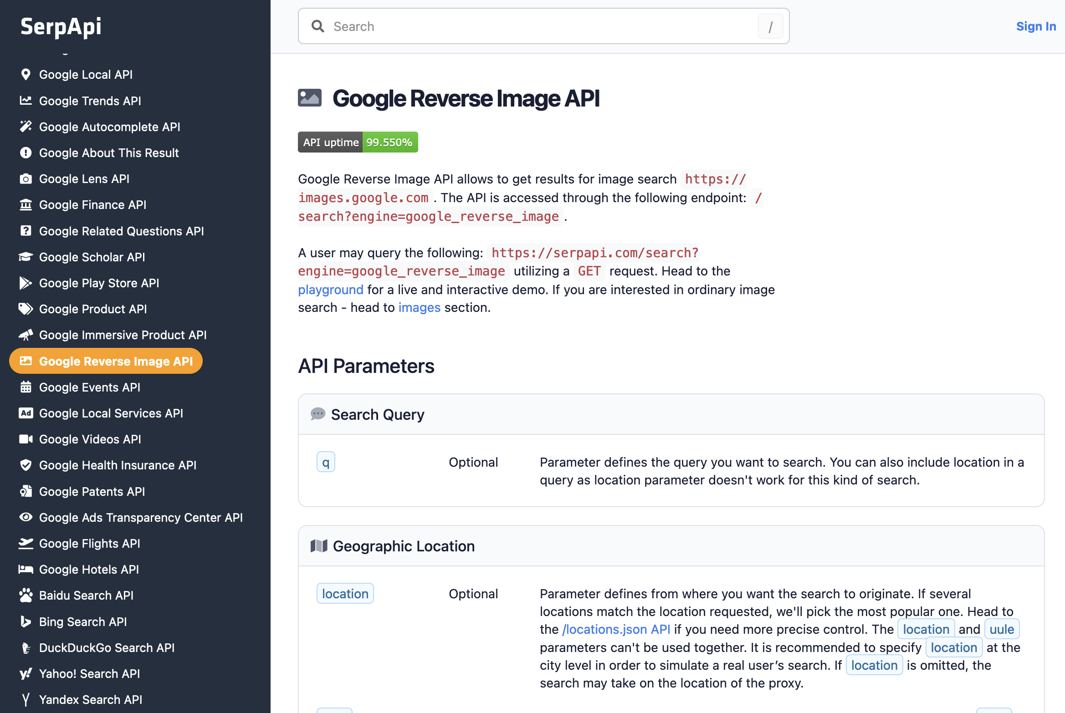Go to DuckDuckGo Search API docs
This screenshot has height=713, width=1065.
tap(107, 648)
